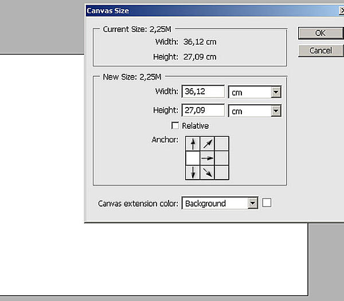Click the New Size Height input field
The image size is (344, 301).
click(x=203, y=110)
